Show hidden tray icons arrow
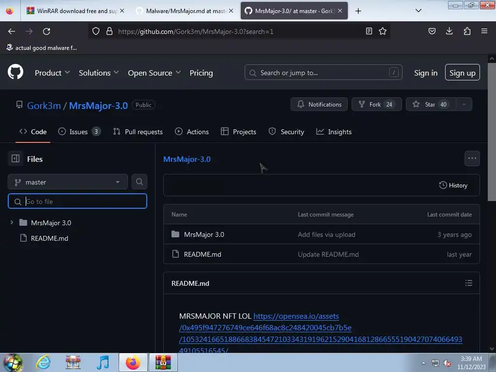 423,363
